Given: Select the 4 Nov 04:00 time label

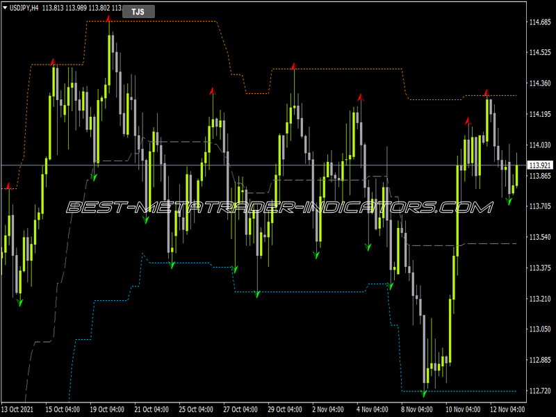Looking at the screenshot, I should coord(373,409).
